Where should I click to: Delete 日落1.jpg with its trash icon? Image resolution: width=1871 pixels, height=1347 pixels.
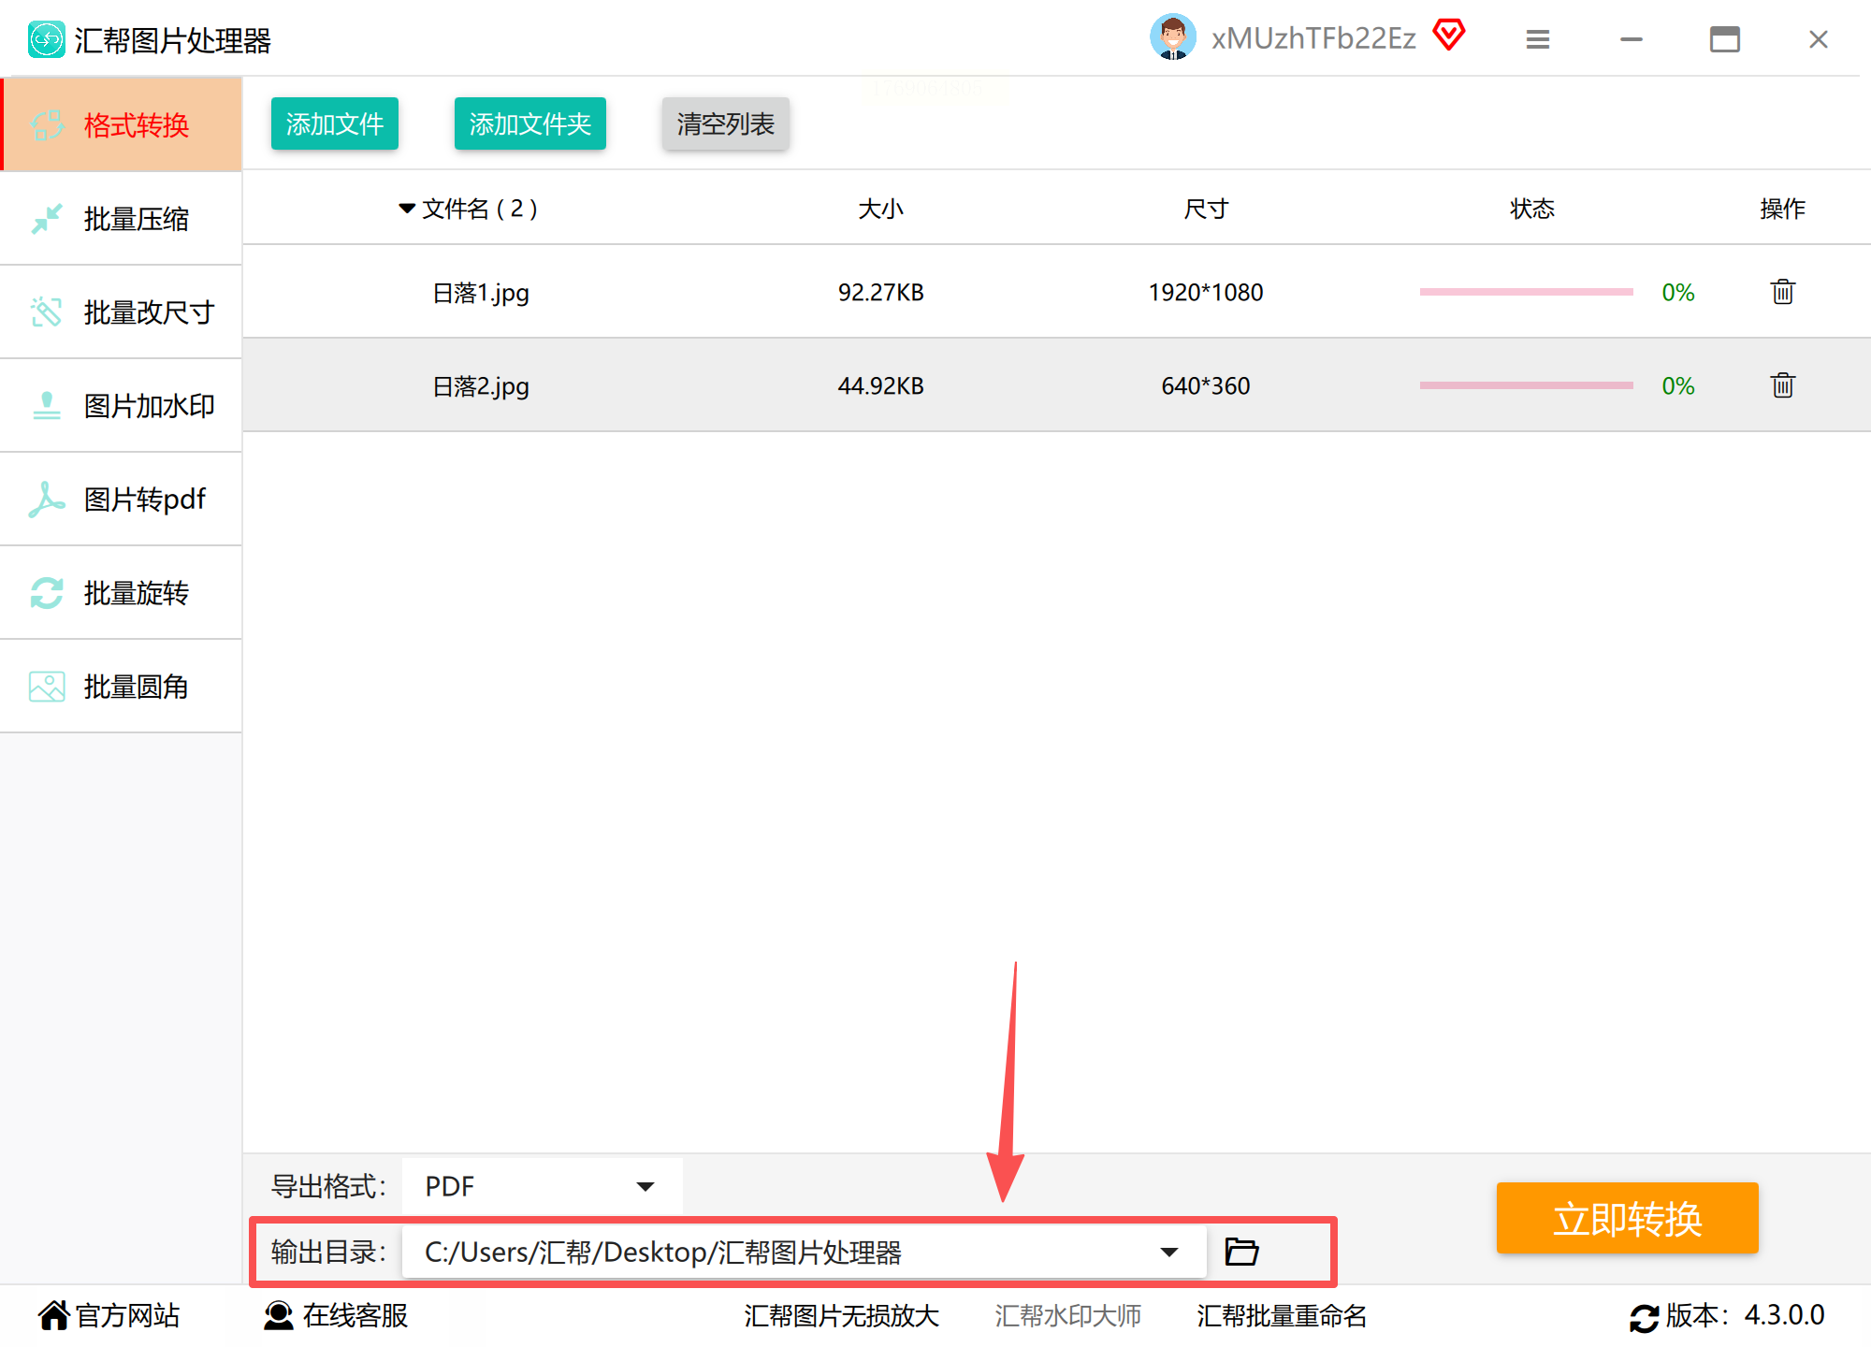click(1782, 292)
